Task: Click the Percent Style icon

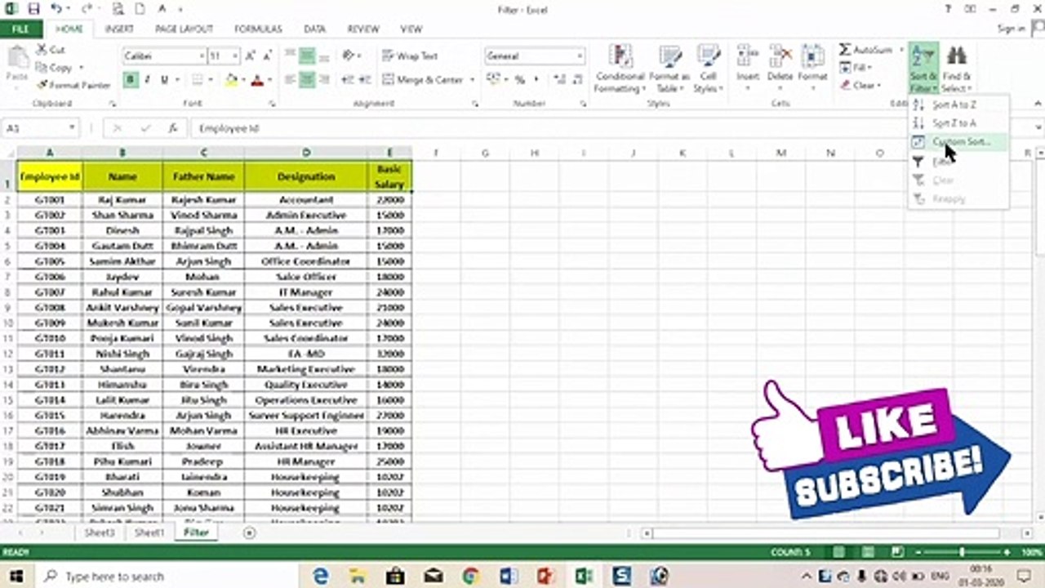Action: point(519,80)
